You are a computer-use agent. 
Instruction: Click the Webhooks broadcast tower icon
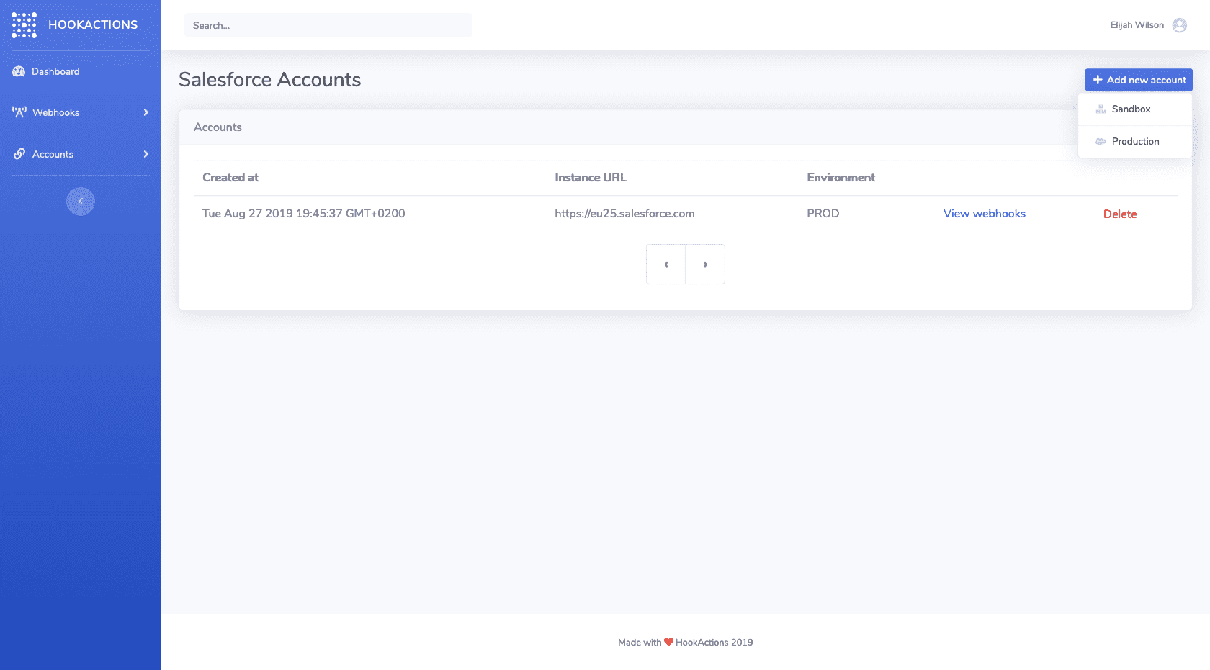point(19,112)
